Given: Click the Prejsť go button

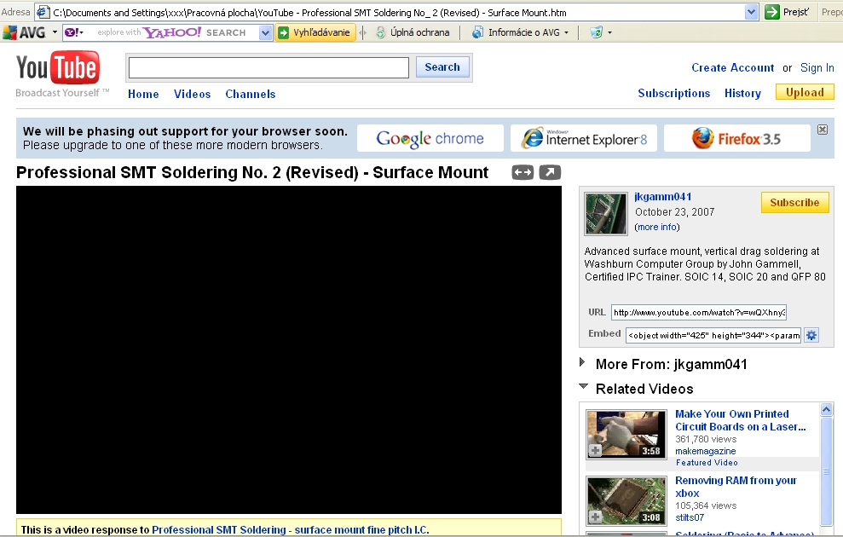Looking at the screenshot, I should (788, 12).
